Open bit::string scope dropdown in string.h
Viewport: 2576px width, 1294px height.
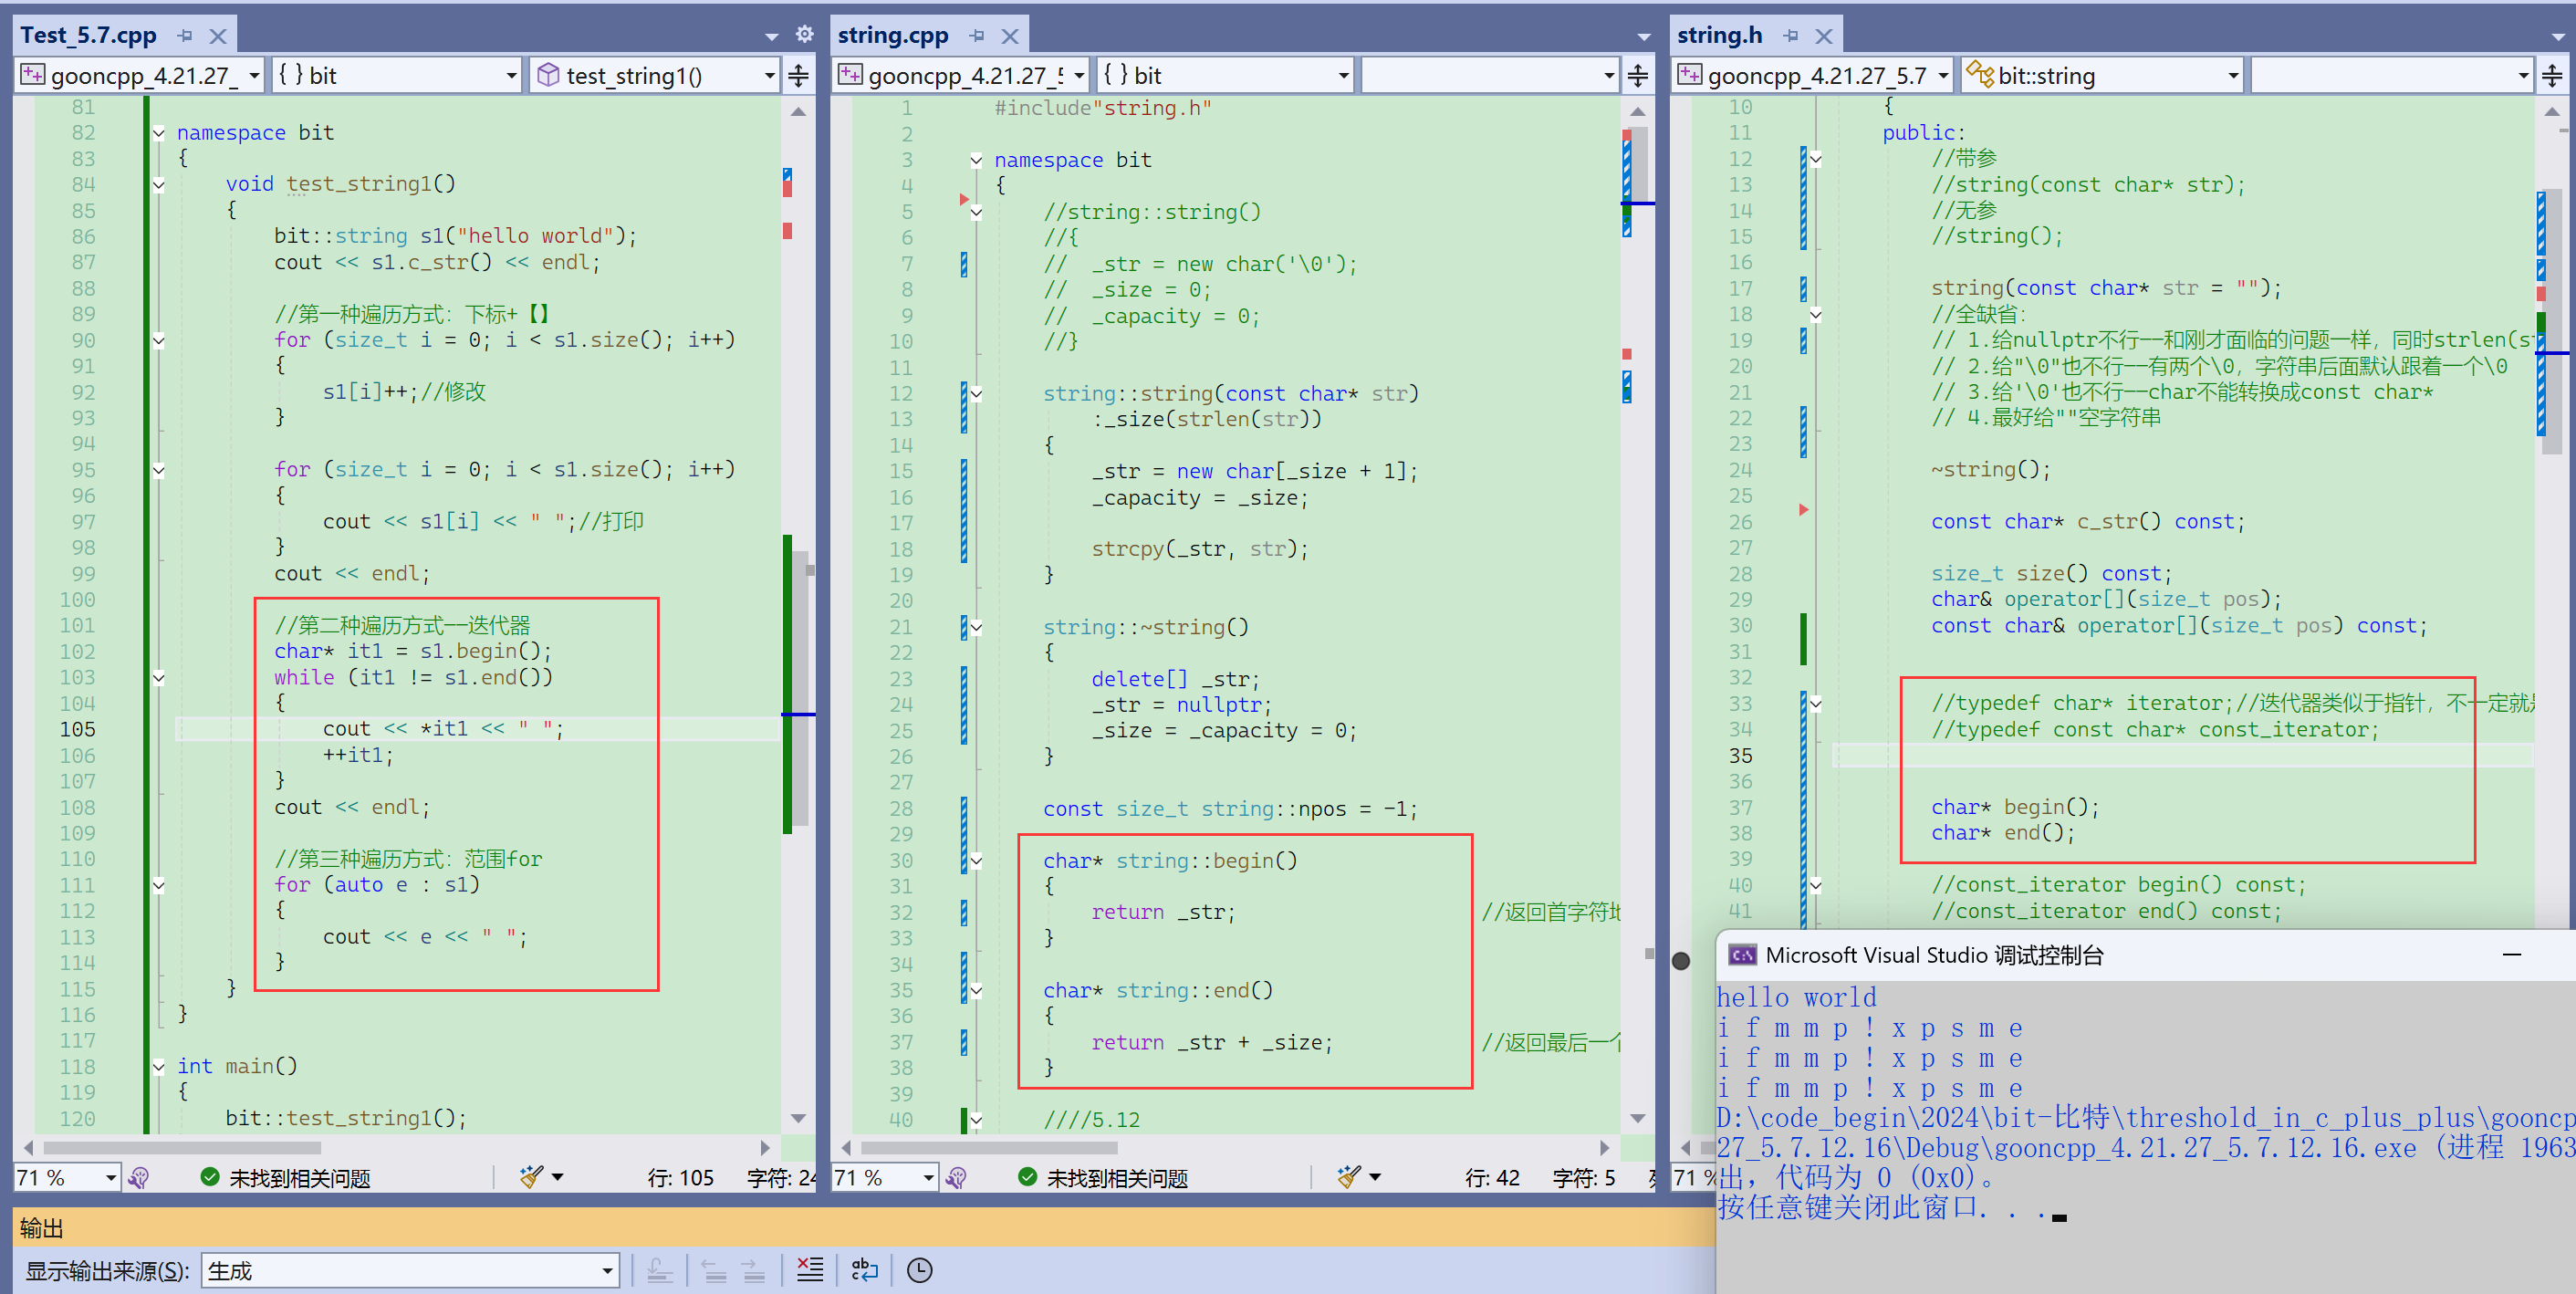[x=2102, y=75]
